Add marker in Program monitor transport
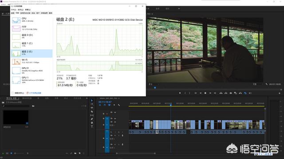 [x=180, y=93]
